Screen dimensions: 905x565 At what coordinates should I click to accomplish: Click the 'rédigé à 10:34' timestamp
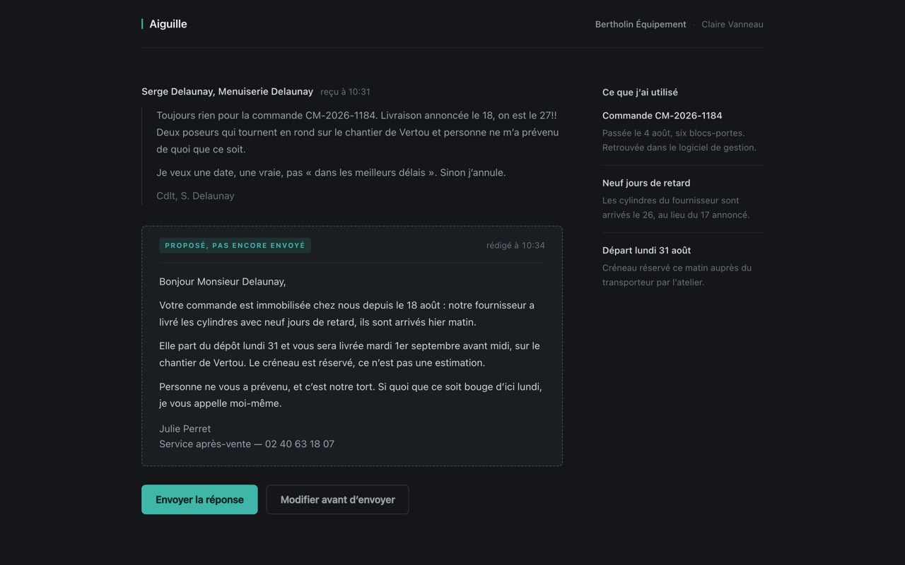pos(515,245)
